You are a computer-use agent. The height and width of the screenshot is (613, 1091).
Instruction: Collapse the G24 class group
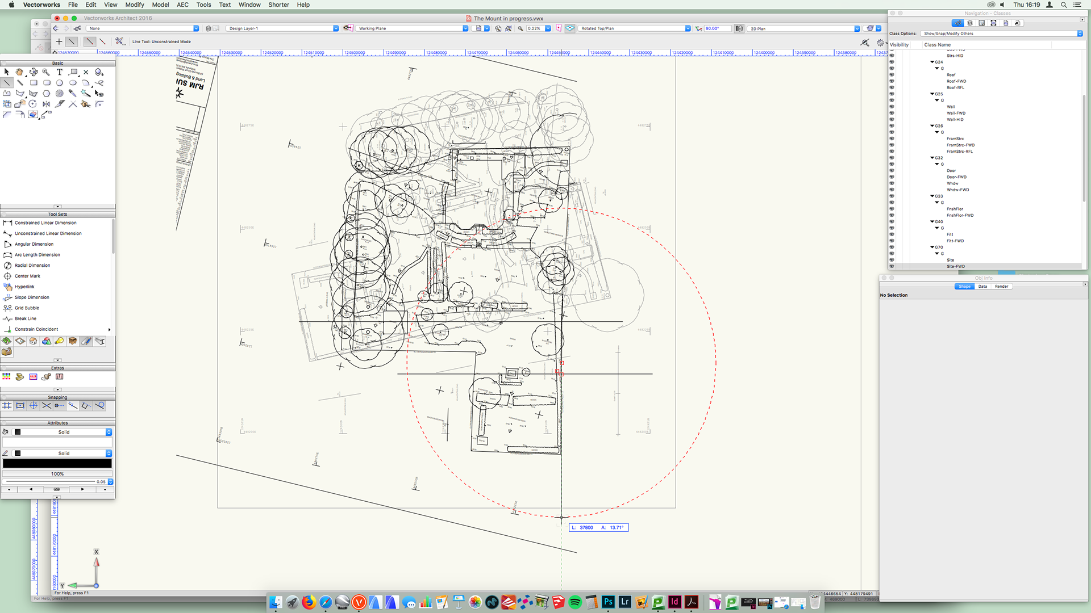(932, 62)
